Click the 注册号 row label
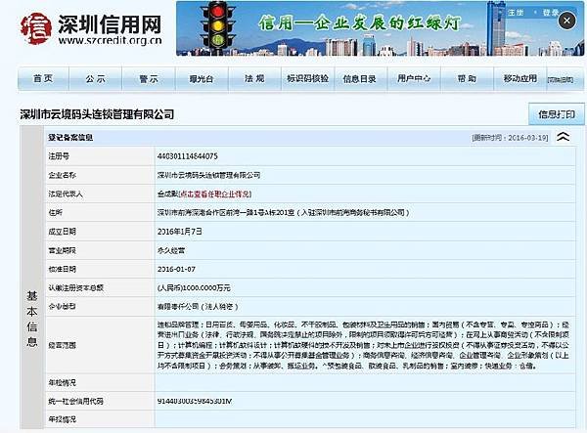 (59, 156)
